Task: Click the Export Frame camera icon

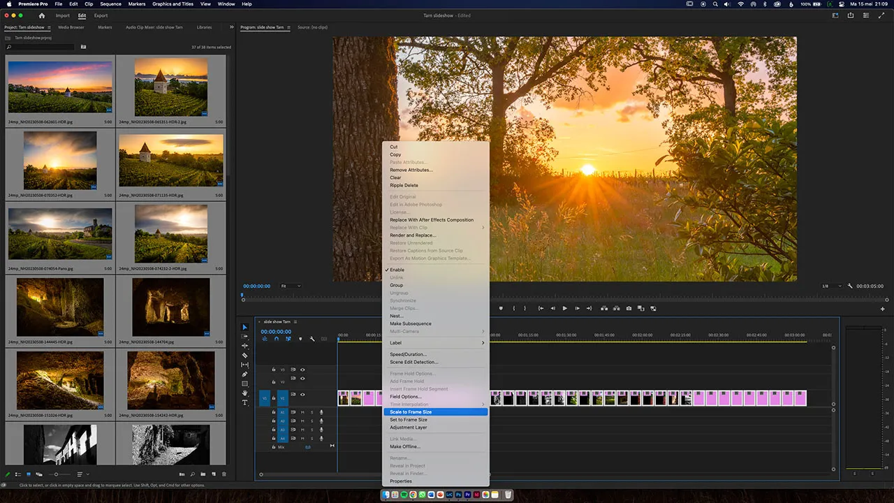Action: [629, 308]
